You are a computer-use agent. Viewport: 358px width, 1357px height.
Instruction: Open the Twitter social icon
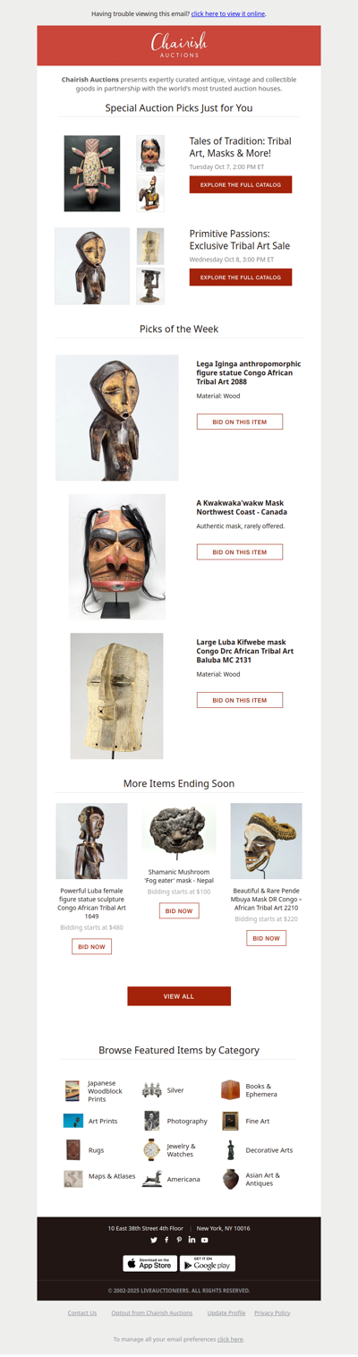(x=154, y=1240)
